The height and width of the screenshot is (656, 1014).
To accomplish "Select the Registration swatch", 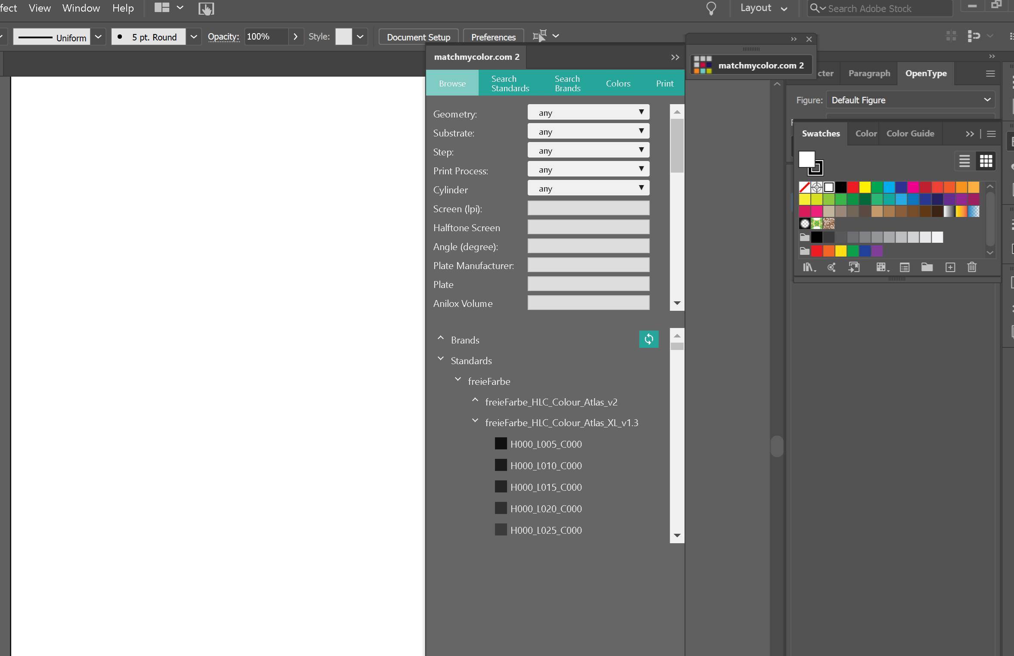I will (x=816, y=187).
